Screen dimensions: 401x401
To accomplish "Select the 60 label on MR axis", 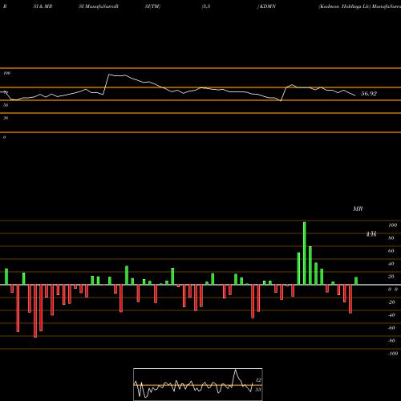I will coord(391,251).
